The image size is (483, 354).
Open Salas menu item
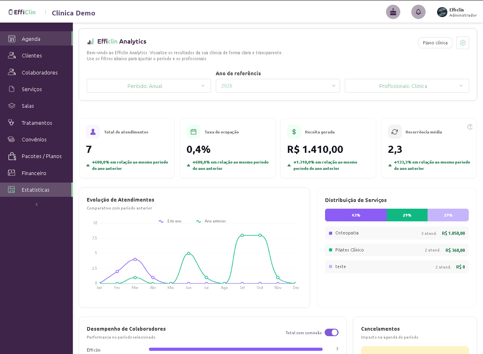point(36,106)
